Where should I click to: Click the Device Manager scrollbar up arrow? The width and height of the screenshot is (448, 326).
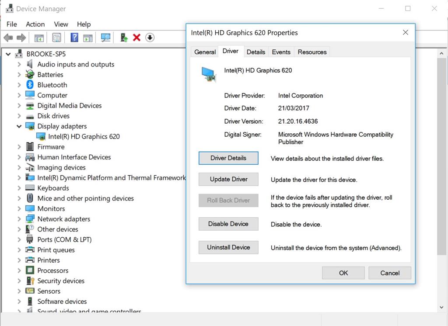point(441,53)
